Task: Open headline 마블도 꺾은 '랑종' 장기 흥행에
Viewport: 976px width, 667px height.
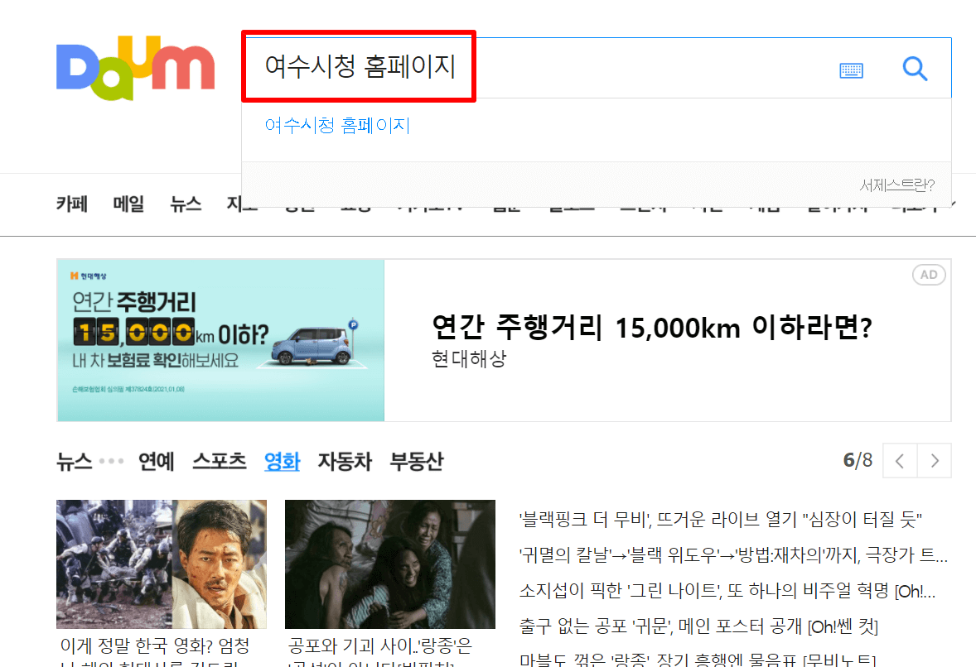Action: coord(698,660)
